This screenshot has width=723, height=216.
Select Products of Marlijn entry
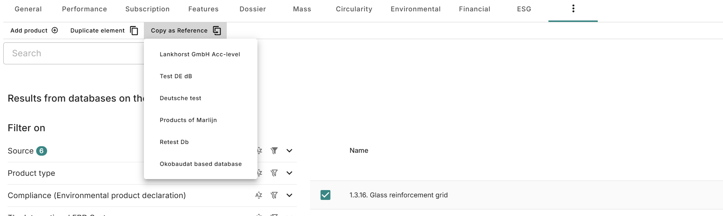(x=200, y=120)
